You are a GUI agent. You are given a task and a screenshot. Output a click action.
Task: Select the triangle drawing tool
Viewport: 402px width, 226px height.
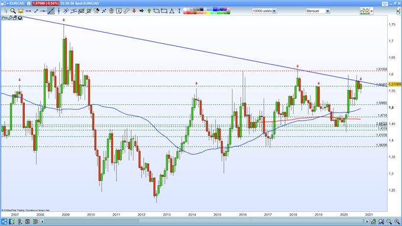[x=171, y=11]
